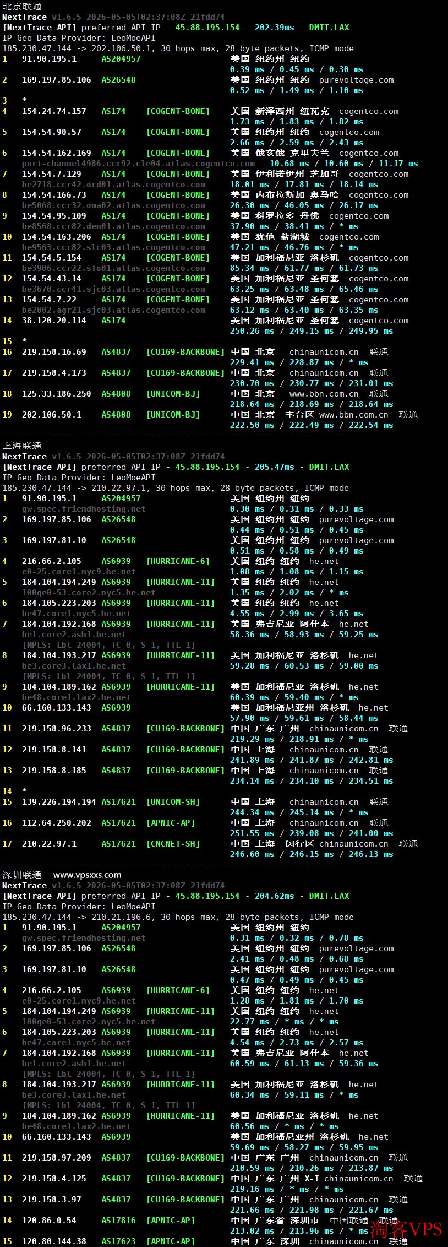
Task: Click hop IP 154.54.162.169
Action: [x=56, y=153]
